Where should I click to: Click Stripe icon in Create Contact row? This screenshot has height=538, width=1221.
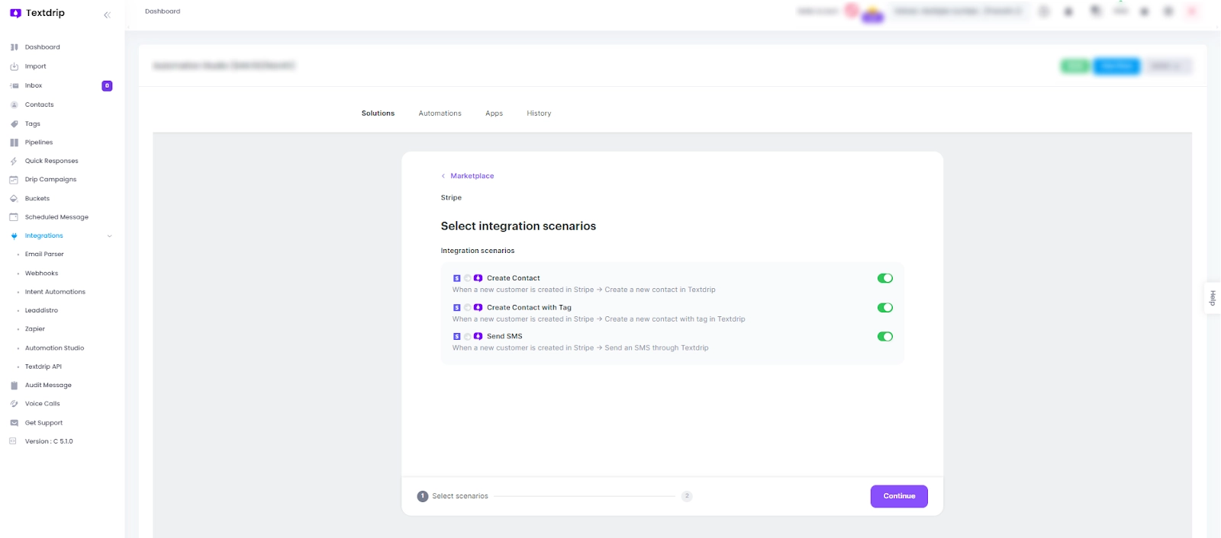click(x=456, y=278)
